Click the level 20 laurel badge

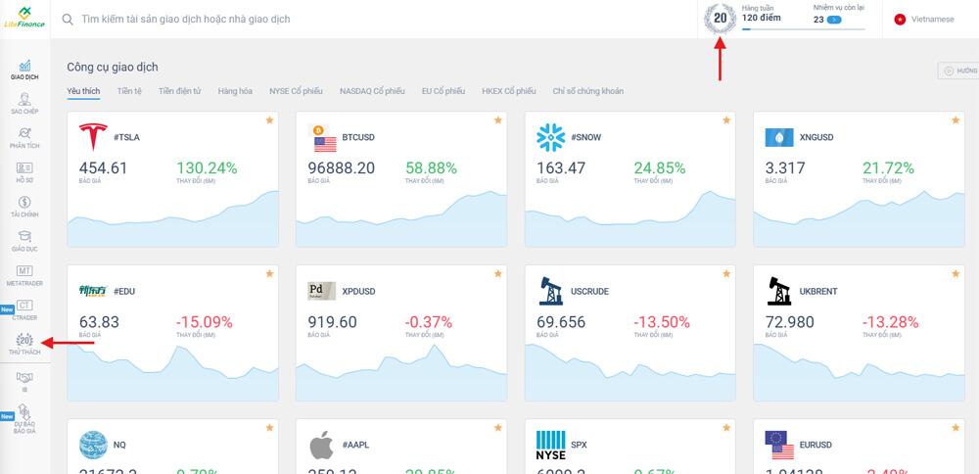(x=720, y=18)
